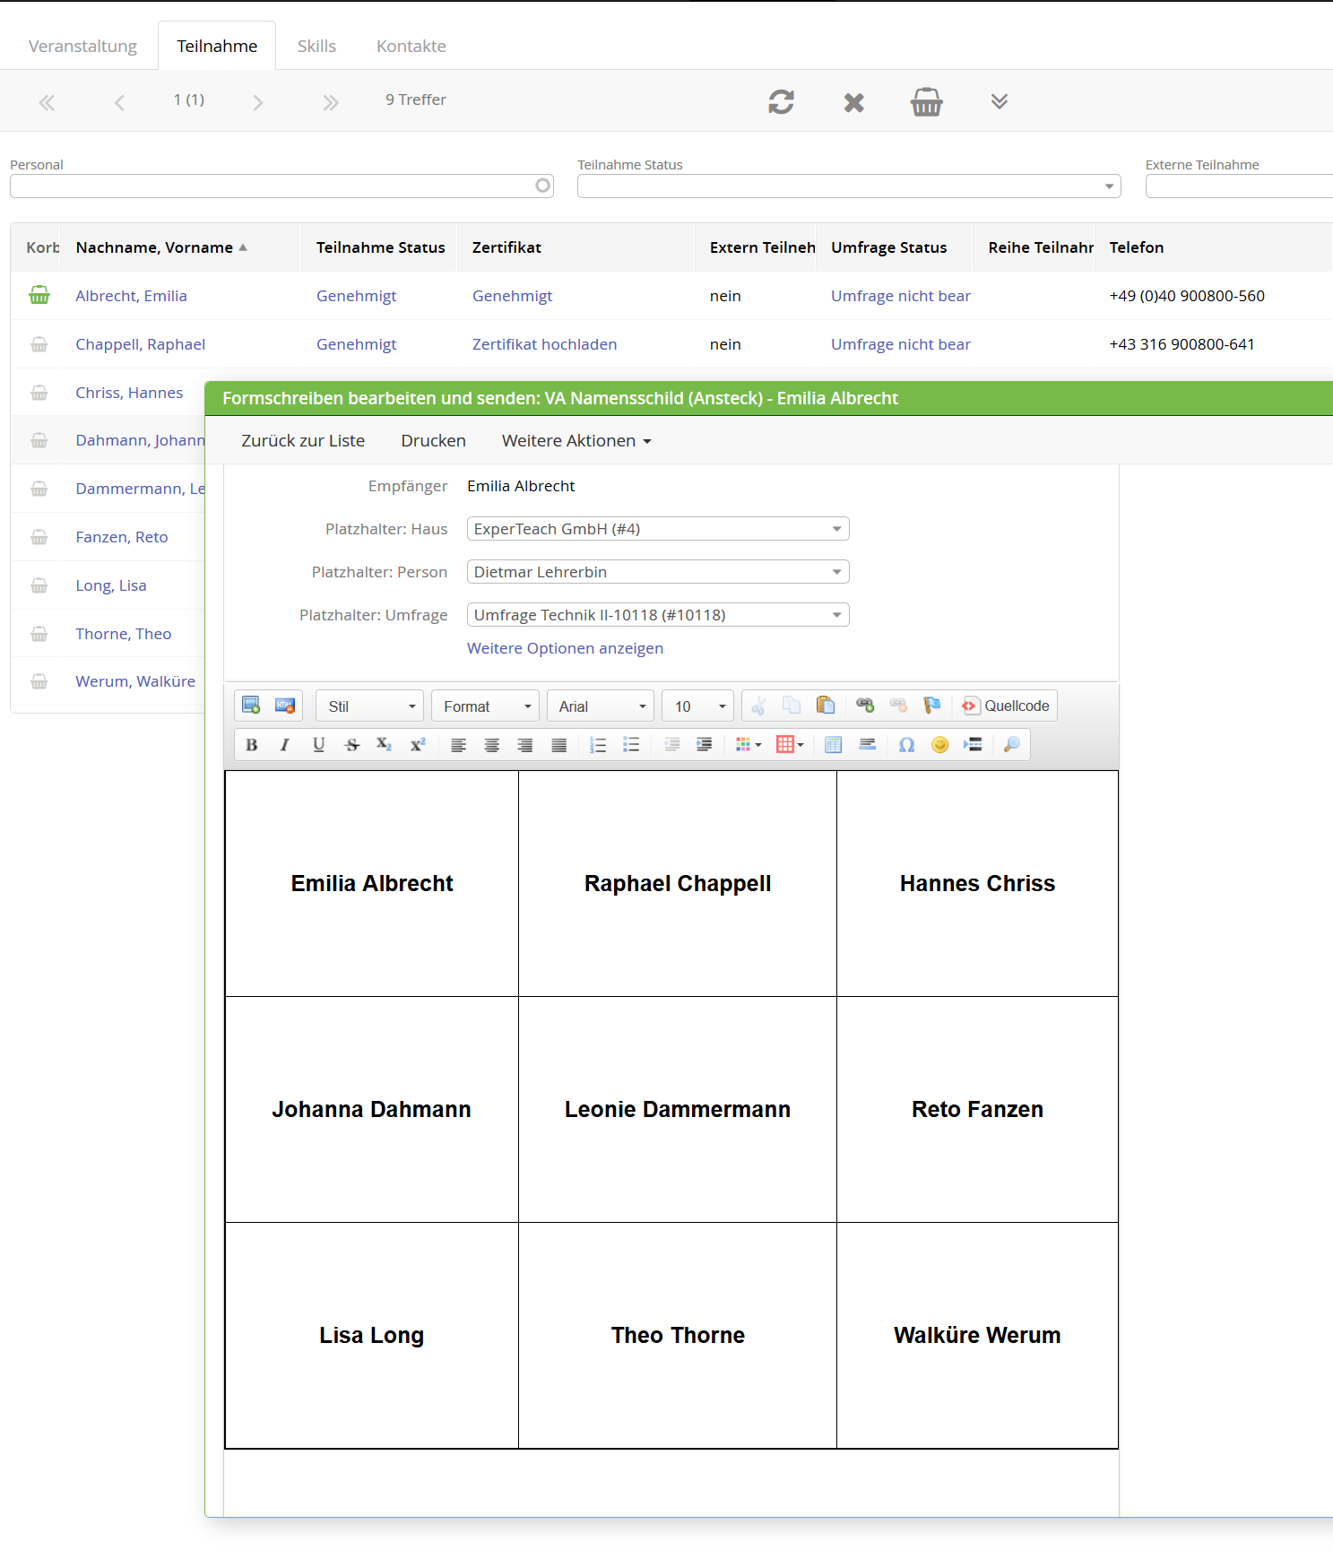
Task: Toggle basket for Long, Lisa
Action: (39, 585)
